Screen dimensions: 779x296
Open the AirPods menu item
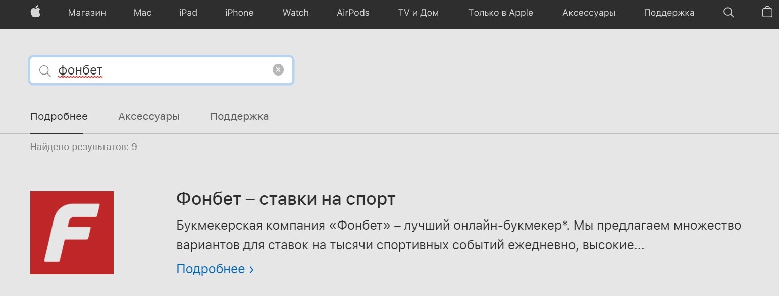(x=353, y=13)
